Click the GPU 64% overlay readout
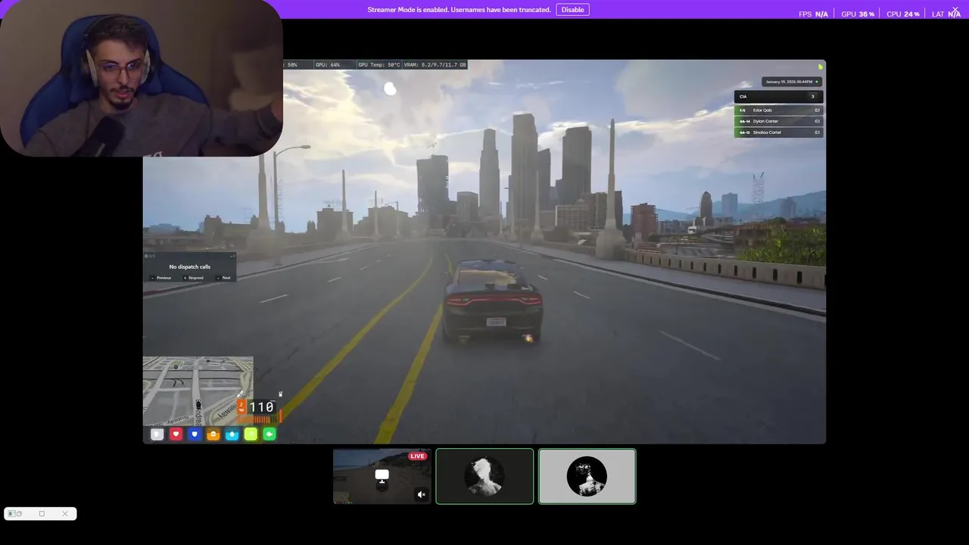Screen dimensions: 969x545 [328, 65]
